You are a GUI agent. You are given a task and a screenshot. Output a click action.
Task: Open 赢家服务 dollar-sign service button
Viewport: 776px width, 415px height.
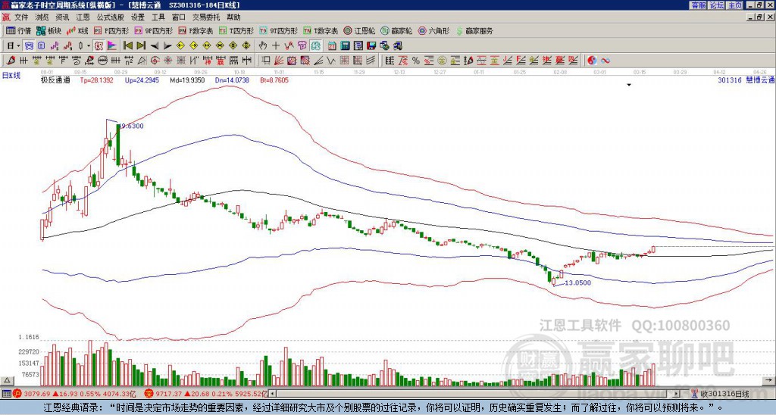474,30
